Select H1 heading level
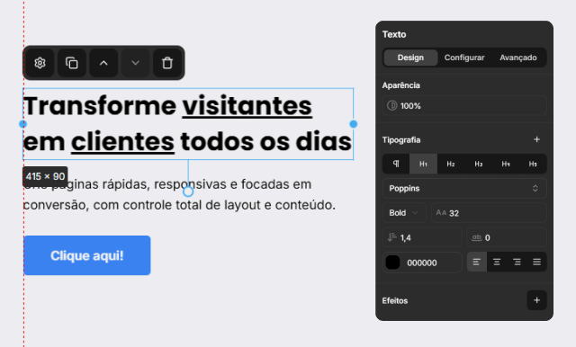The height and width of the screenshot is (347, 576). click(x=423, y=164)
